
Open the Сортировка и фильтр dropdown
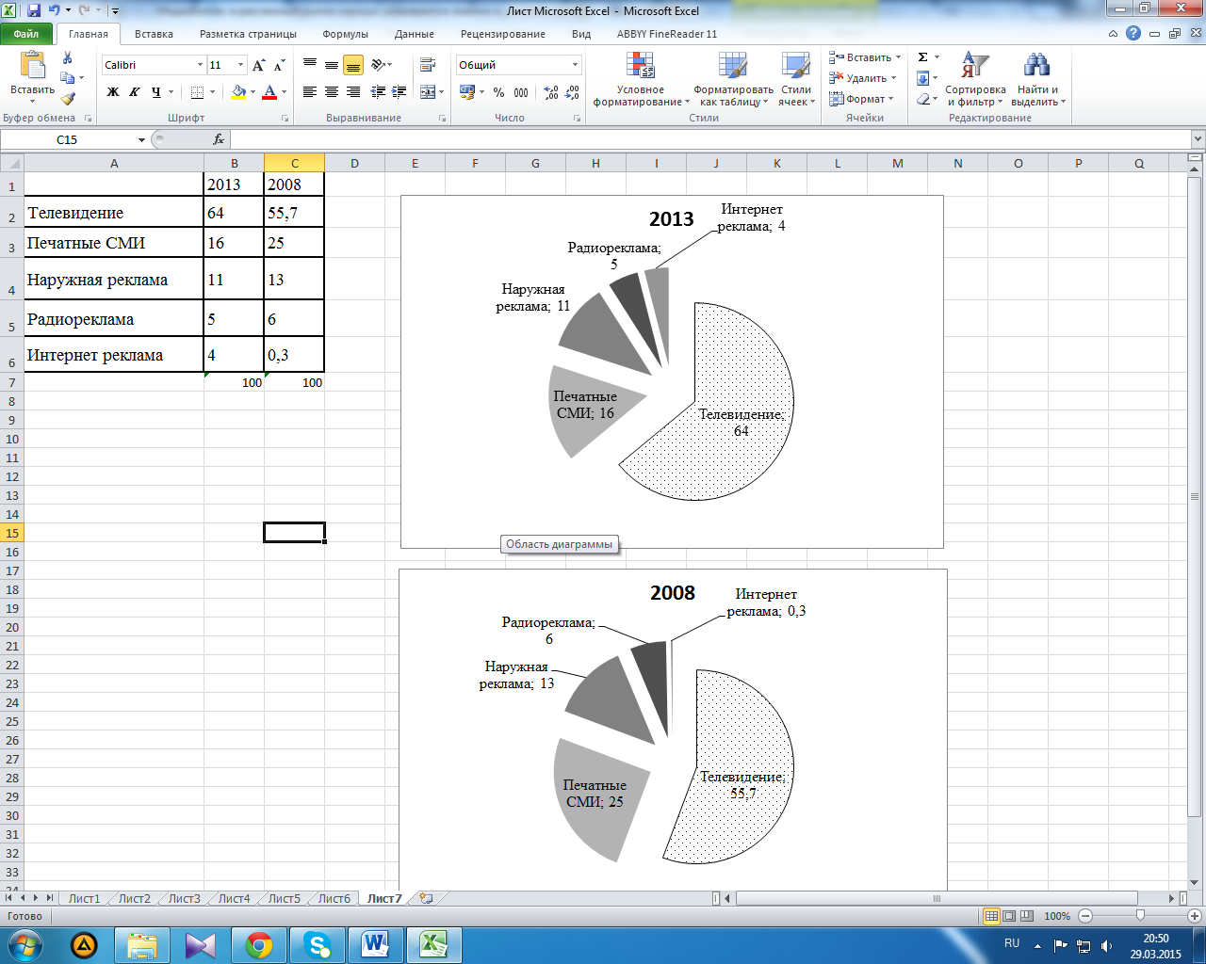(975, 79)
